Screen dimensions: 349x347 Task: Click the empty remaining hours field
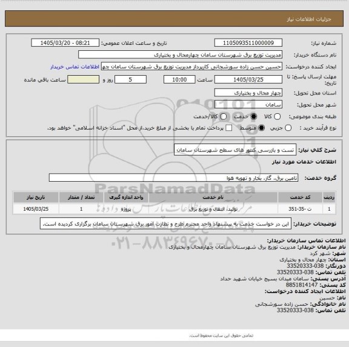(84, 79)
